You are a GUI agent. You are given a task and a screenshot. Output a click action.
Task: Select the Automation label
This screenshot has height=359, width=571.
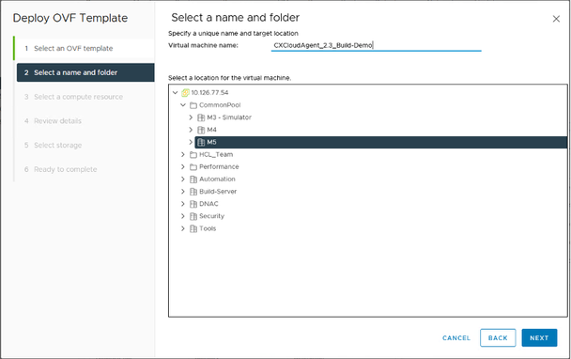[x=217, y=179]
